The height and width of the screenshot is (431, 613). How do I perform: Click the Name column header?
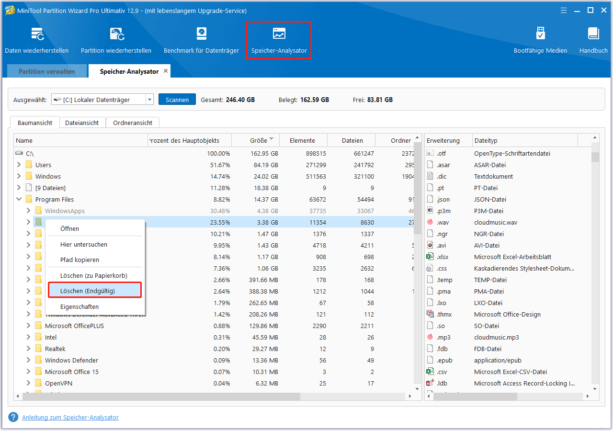pyautogui.click(x=80, y=140)
